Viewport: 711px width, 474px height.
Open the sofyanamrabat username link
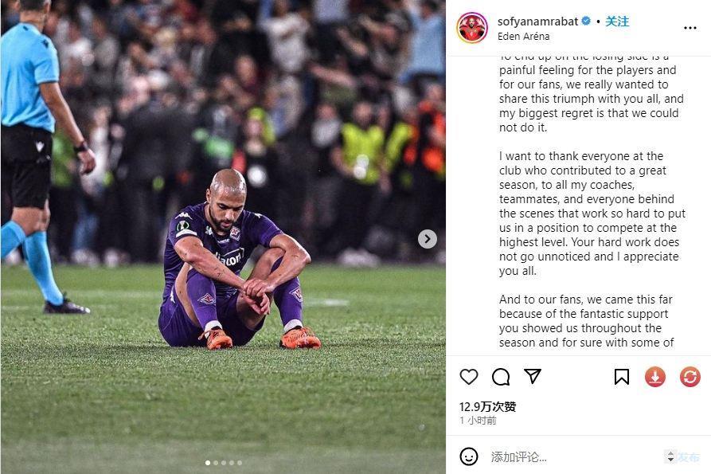point(537,22)
